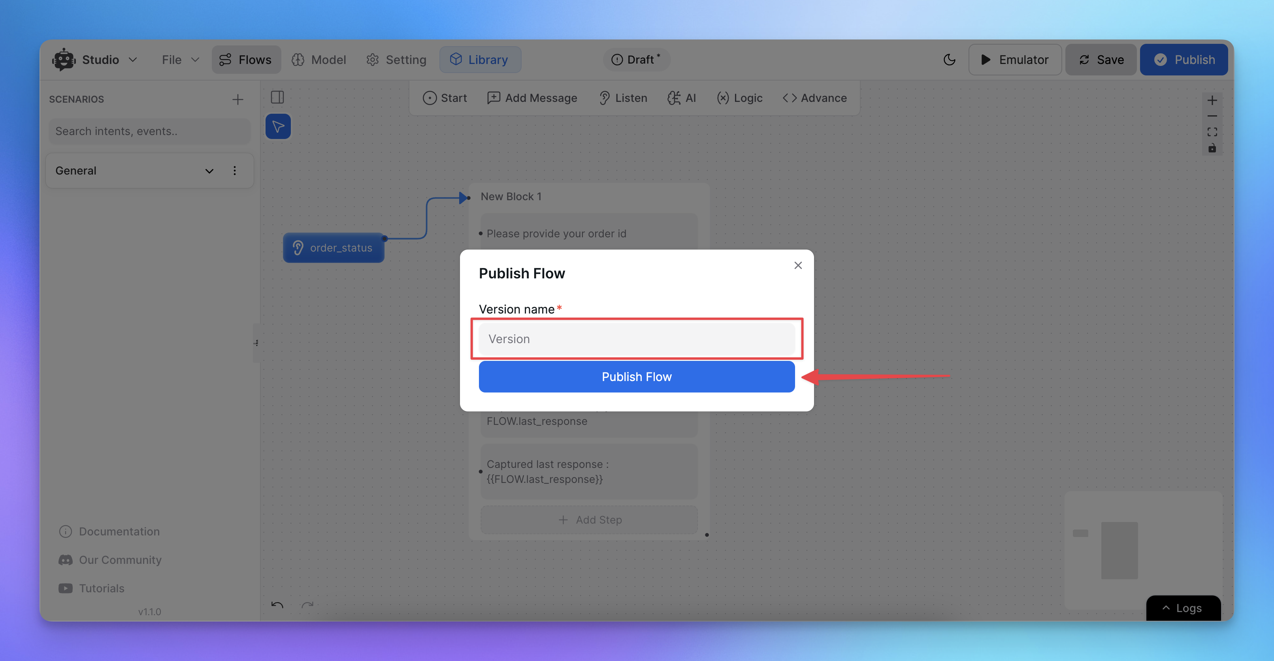Toggle dark mode moon icon
The image size is (1274, 661).
pyautogui.click(x=949, y=60)
